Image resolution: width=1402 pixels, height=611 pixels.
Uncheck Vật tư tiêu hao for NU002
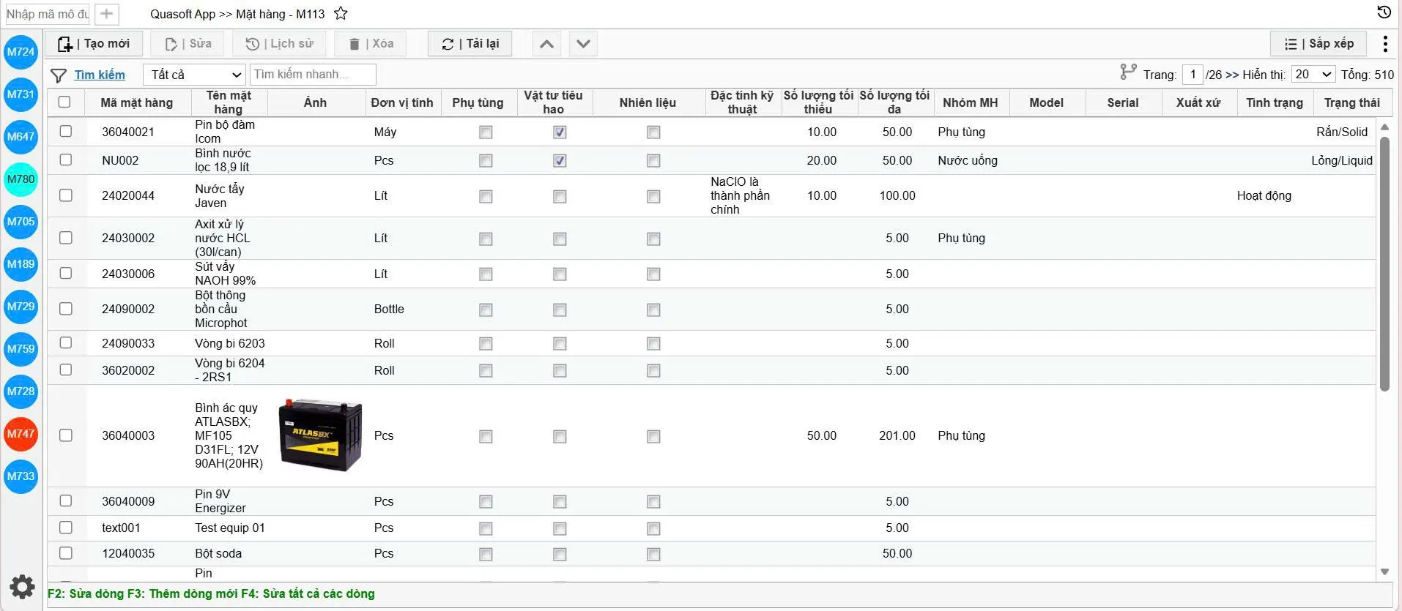pos(560,160)
